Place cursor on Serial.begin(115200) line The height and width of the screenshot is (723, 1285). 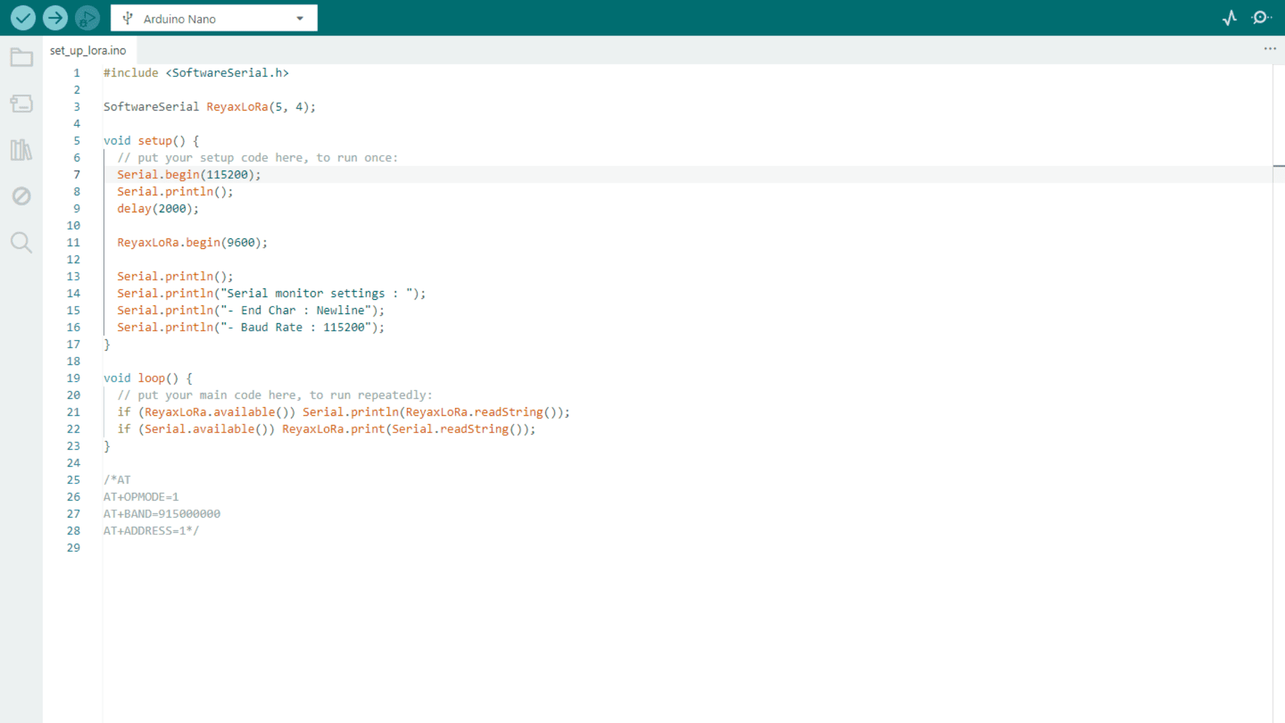(189, 175)
